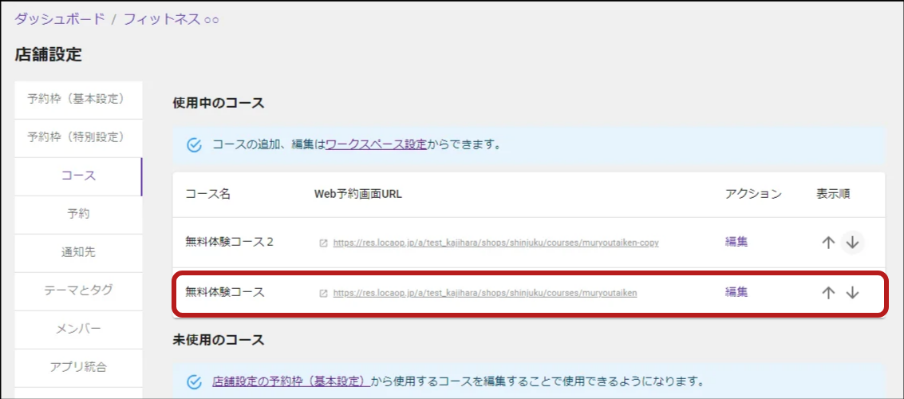Image resolution: width=904 pixels, height=399 pixels.
Task: Go to テーマとタグ sidebar tab
Action: click(78, 290)
